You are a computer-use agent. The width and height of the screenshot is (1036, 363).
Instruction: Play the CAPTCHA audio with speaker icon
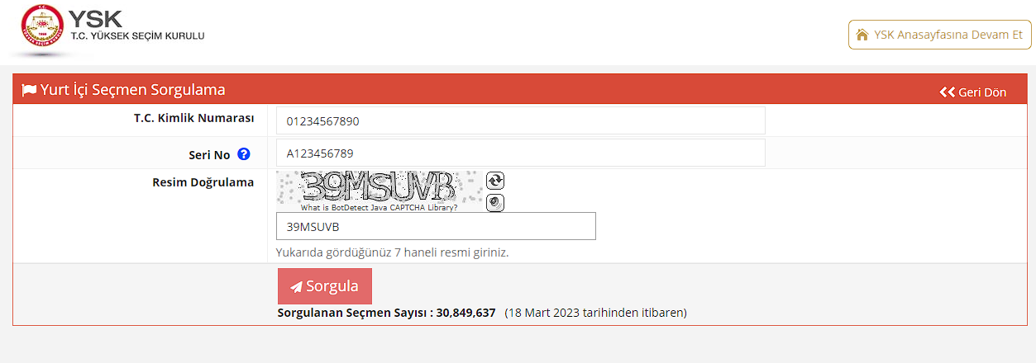pyautogui.click(x=495, y=202)
